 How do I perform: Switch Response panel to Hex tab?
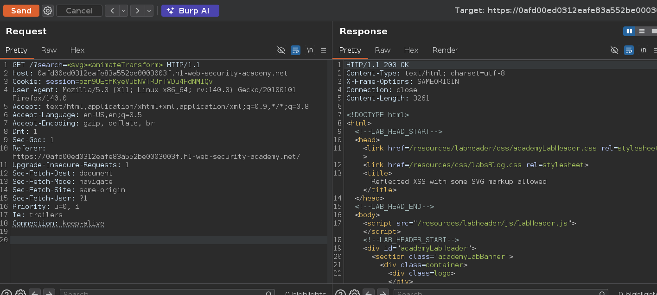411,50
